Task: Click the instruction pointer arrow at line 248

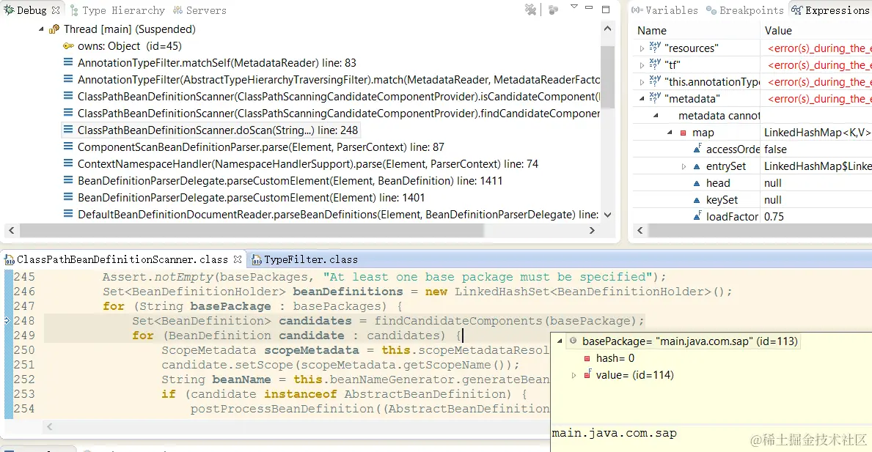Action: pos(7,320)
